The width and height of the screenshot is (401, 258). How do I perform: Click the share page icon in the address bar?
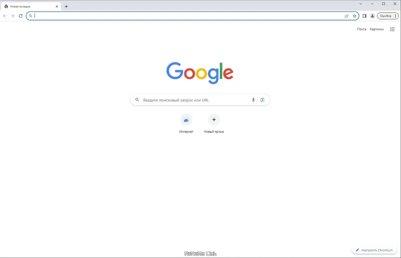click(x=346, y=16)
